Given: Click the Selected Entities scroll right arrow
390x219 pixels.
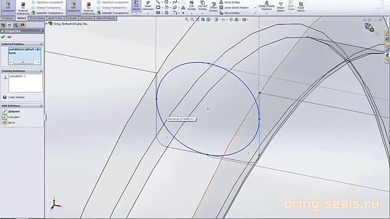Looking at the screenshot, I should [x=38, y=62].
